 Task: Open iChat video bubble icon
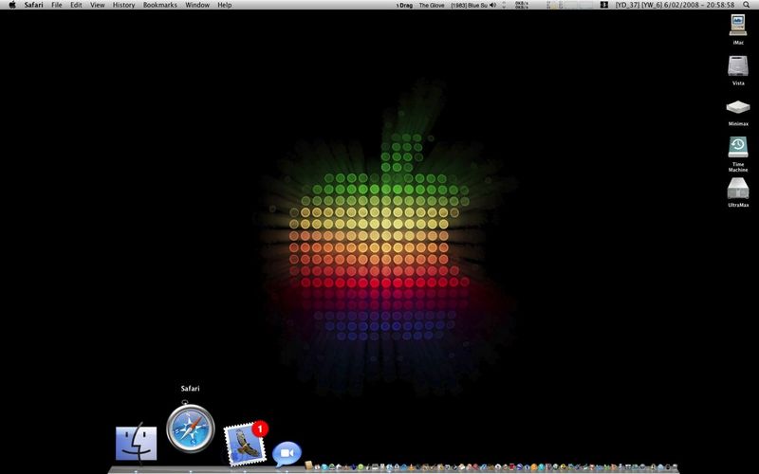coord(287,454)
